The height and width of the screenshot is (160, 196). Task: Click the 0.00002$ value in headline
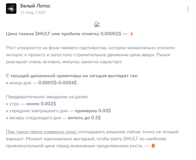pos(111,34)
